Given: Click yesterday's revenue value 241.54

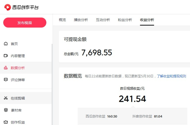Looking at the screenshot, I should click(x=133, y=99).
